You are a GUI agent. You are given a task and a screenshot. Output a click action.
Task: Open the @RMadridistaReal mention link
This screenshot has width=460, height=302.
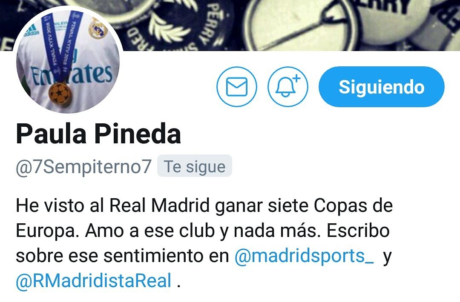(x=94, y=281)
